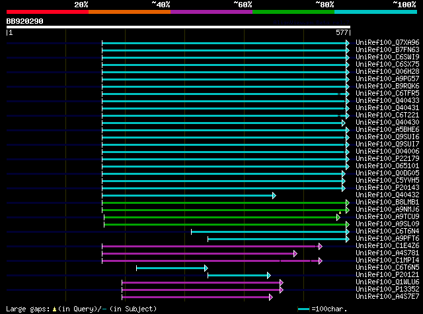Select the UniRef100_C5YVH5 label
Viewport: 423px width, 314px height.
(x=387, y=181)
